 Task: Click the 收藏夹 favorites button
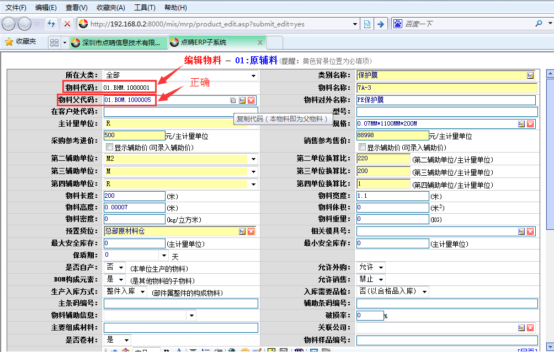[21, 42]
